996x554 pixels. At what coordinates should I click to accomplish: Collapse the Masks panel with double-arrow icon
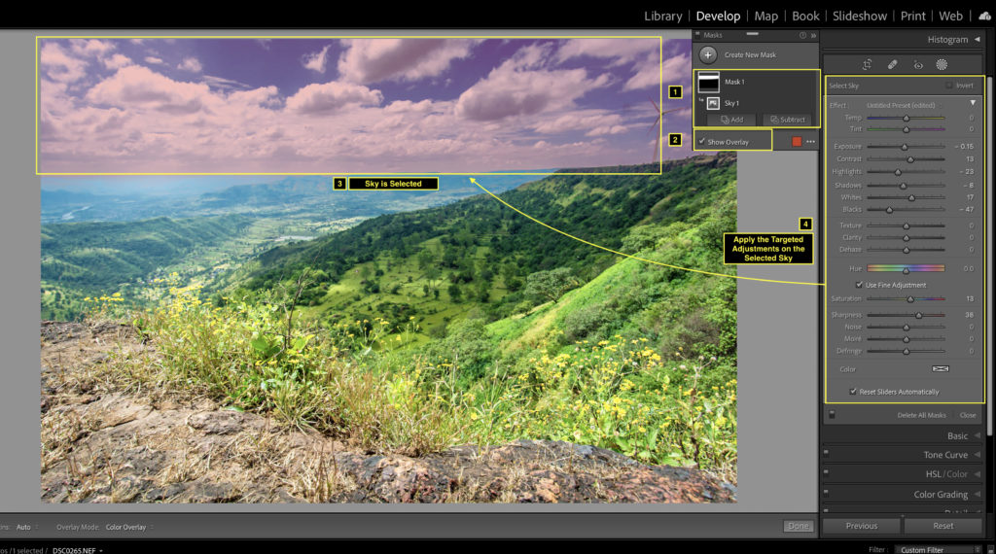tap(813, 36)
